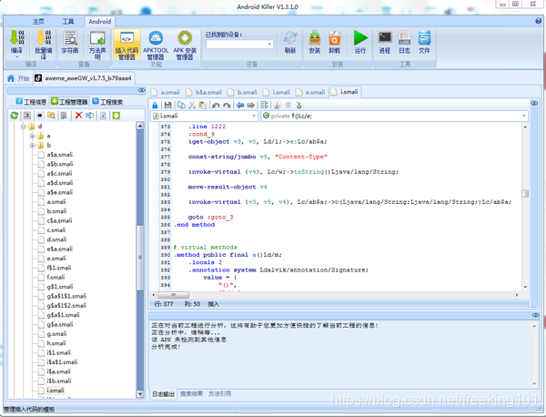Switch to the e.smali editor tab
This screenshot has height=417, width=546.
[x=308, y=92]
